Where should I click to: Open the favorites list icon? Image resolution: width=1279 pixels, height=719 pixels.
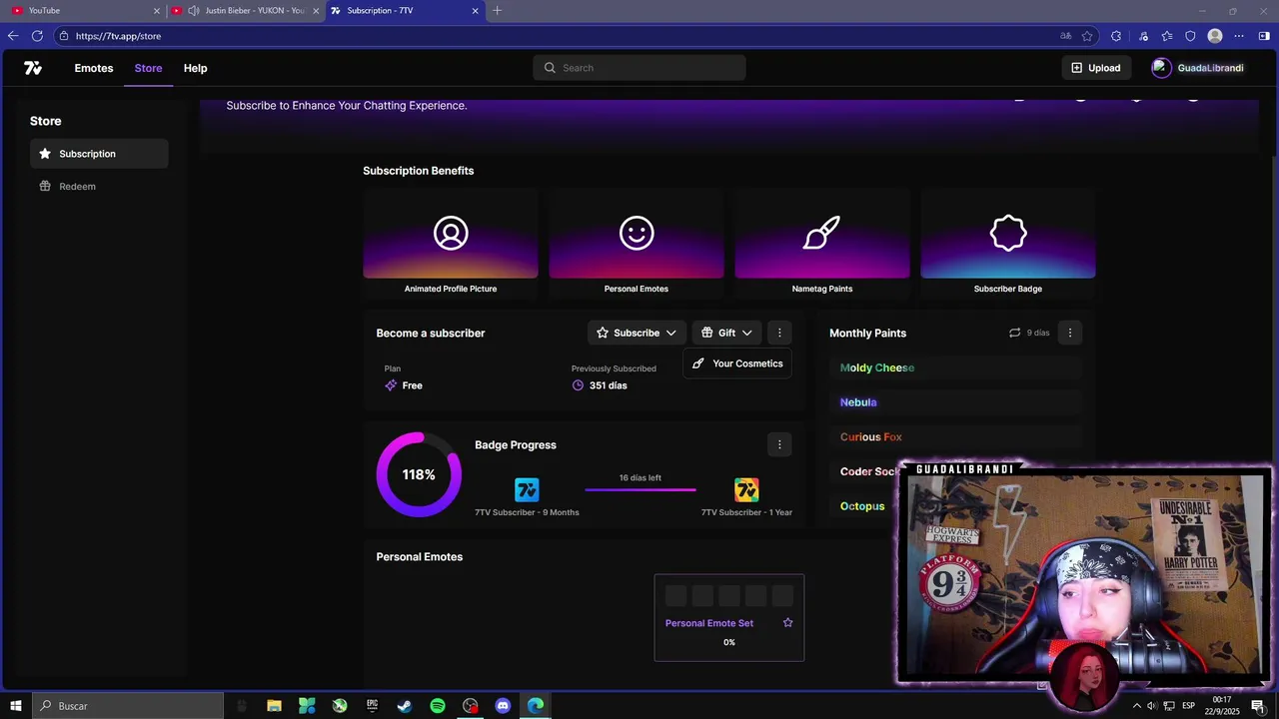(1166, 36)
